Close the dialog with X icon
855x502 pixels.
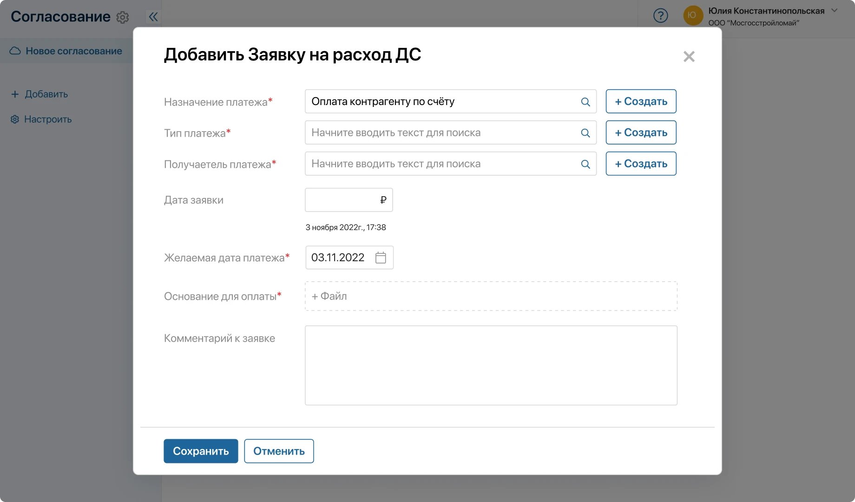689,57
